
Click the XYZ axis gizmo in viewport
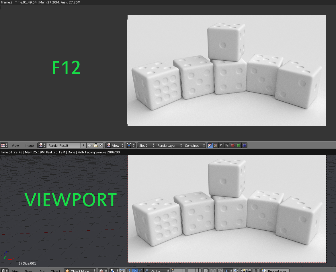click(9, 256)
